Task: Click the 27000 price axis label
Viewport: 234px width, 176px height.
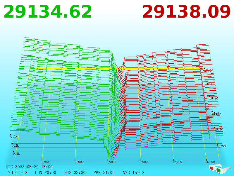Action: (46, 162)
